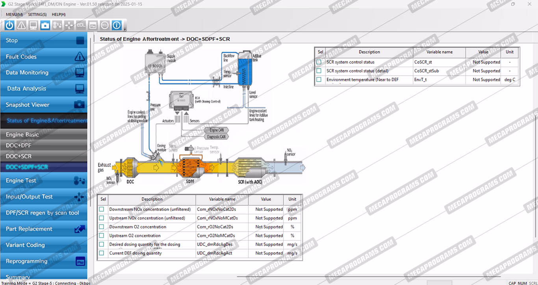The image size is (538, 285).
Task: Check the SCR system control status checkbox
Action: coord(319,62)
